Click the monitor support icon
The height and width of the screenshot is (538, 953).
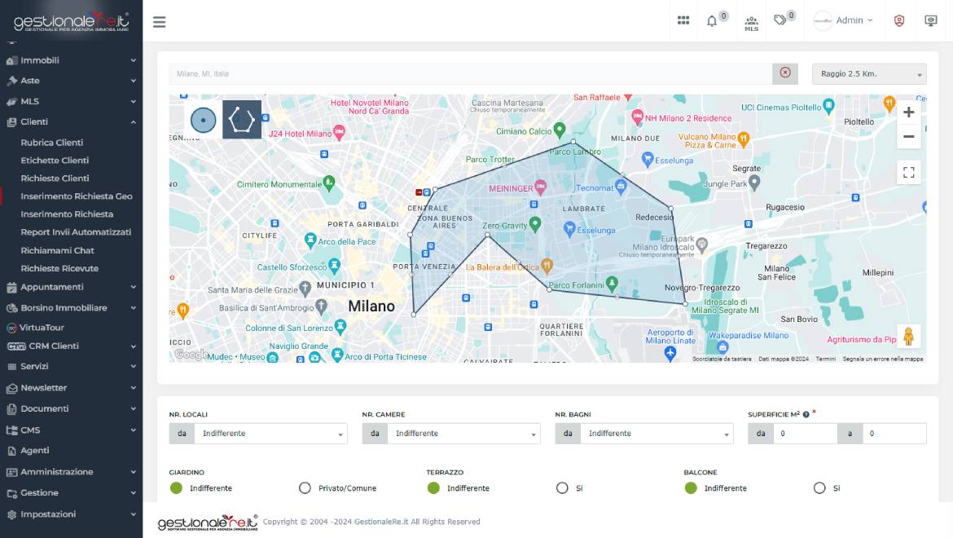pyautogui.click(x=930, y=20)
